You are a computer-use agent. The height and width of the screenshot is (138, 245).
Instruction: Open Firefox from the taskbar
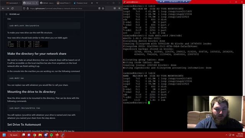(57, 135)
